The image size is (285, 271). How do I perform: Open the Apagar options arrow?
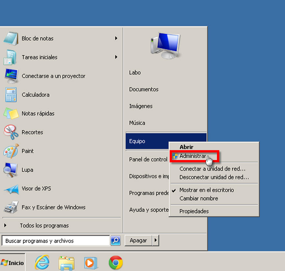156,241
